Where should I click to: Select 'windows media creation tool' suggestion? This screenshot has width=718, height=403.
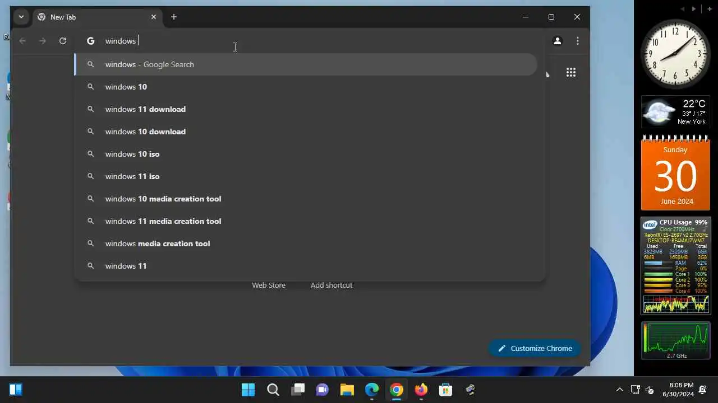[306, 243]
